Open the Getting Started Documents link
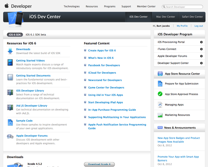Screen dimensions: 208x167 [33, 76]
